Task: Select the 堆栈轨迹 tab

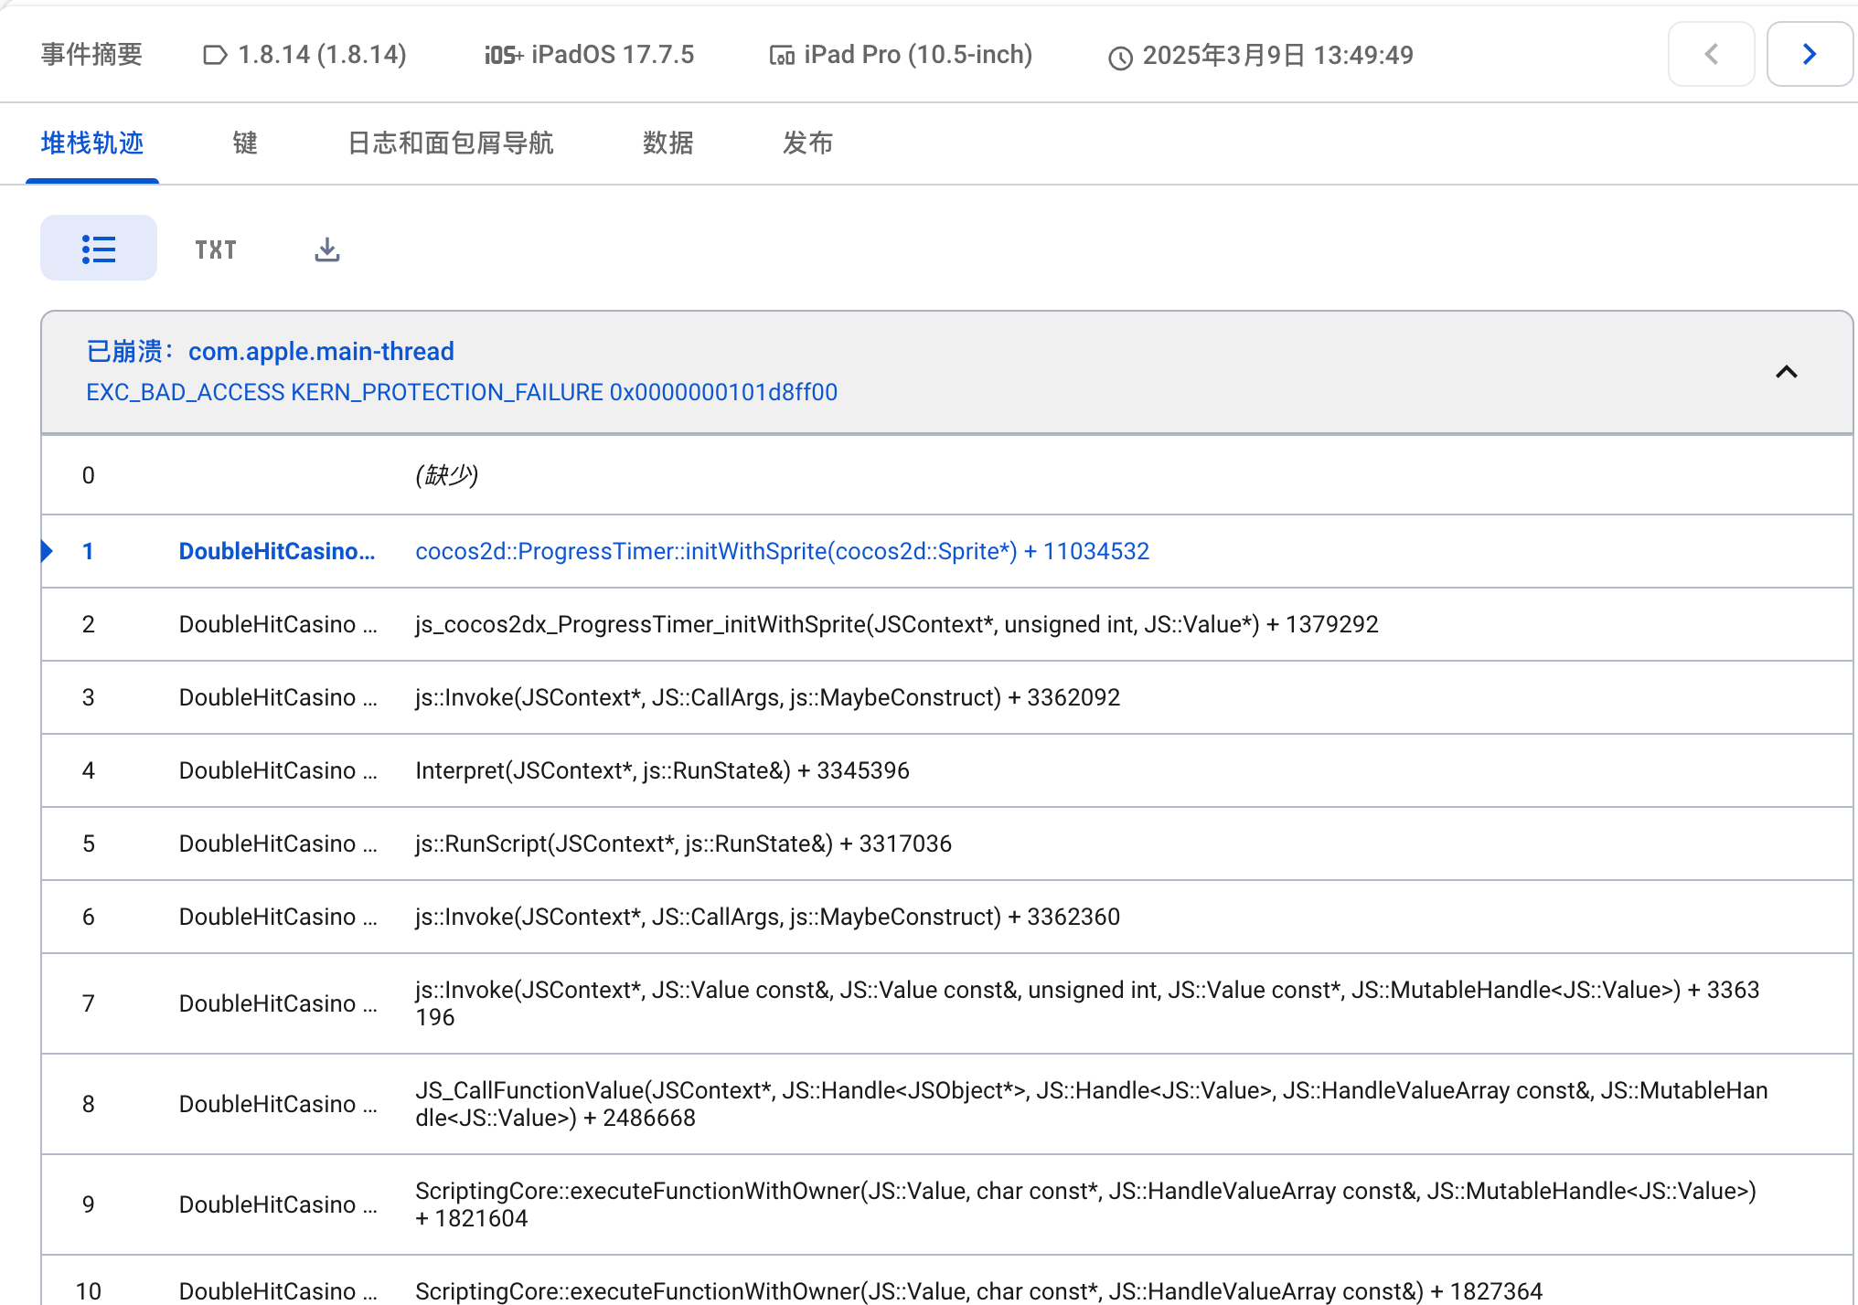Action: (x=92, y=143)
